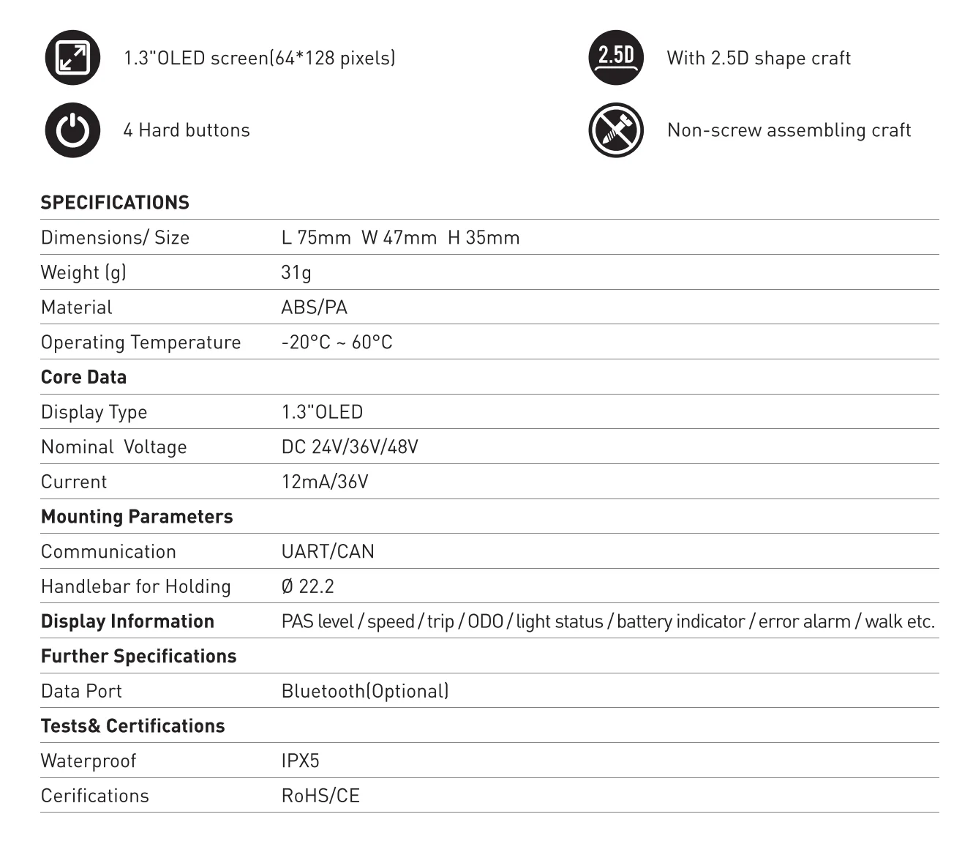
Task: Click the 4 Hard buttons text
Action: pyautogui.click(x=187, y=130)
